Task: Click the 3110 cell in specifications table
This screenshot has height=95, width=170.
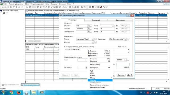Action: tap(30, 49)
